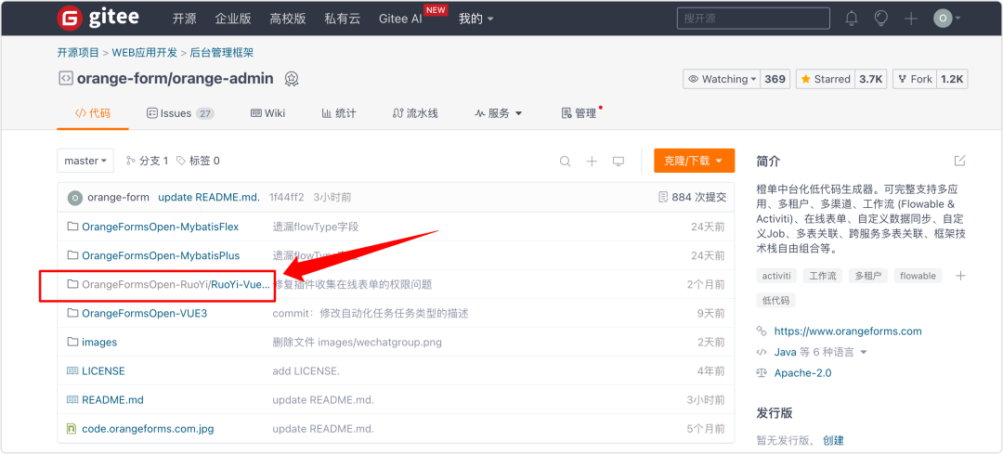The height and width of the screenshot is (454, 1003).
Task: Open the Apache-2.0 license link
Action: (x=802, y=373)
